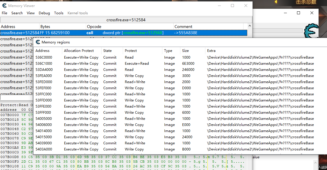Click hex dump row address 007B00F0
The height and width of the screenshot is (170, 327).
pyautogui.click(x=10, y=162)
